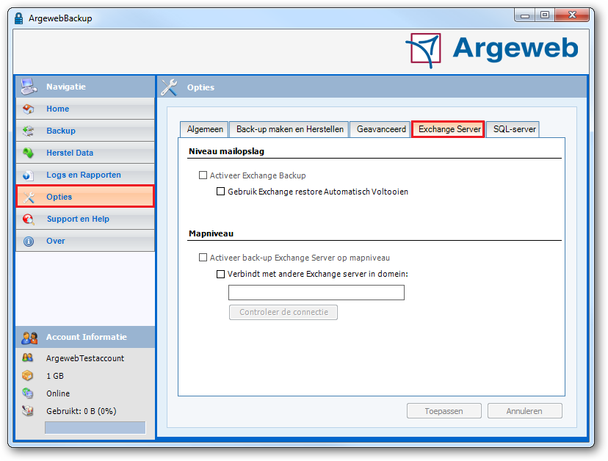Close the ArgewebBackup window
This screenshot has width=608, height=461.
572,15
